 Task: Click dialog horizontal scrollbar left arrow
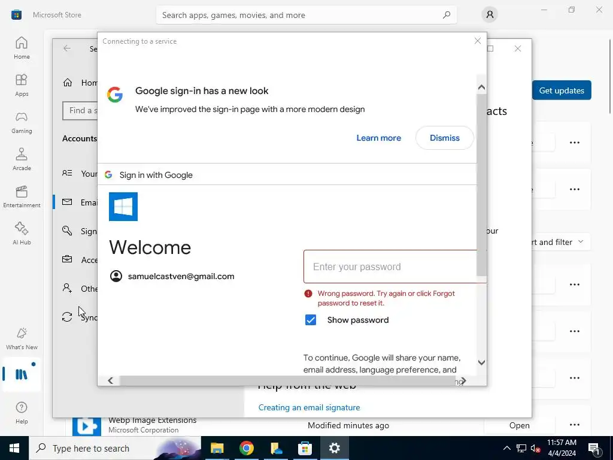(110, 380)
